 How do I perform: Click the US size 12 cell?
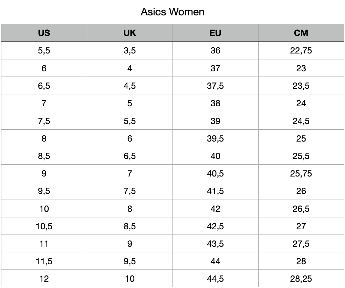44,279
